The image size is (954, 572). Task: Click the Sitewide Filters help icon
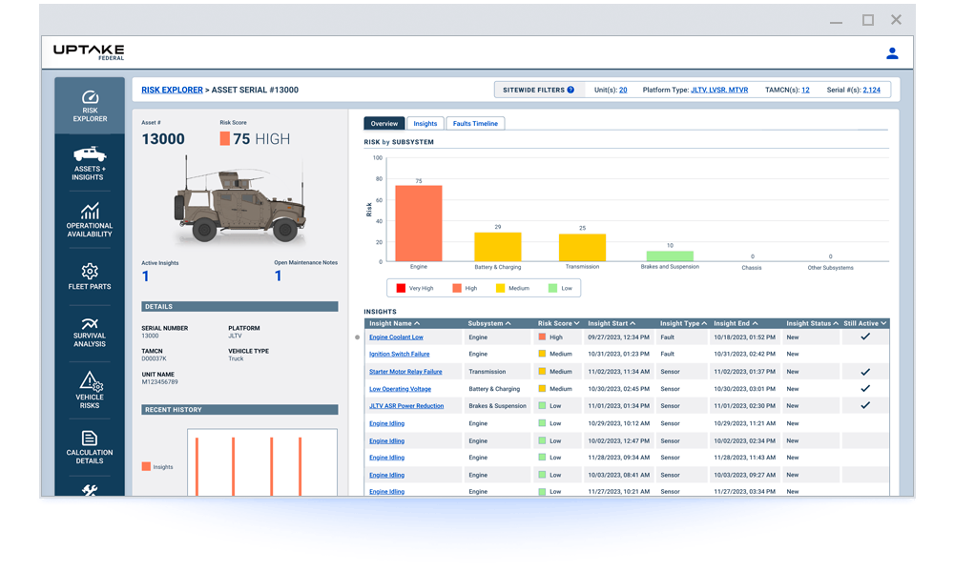(570, 90)
